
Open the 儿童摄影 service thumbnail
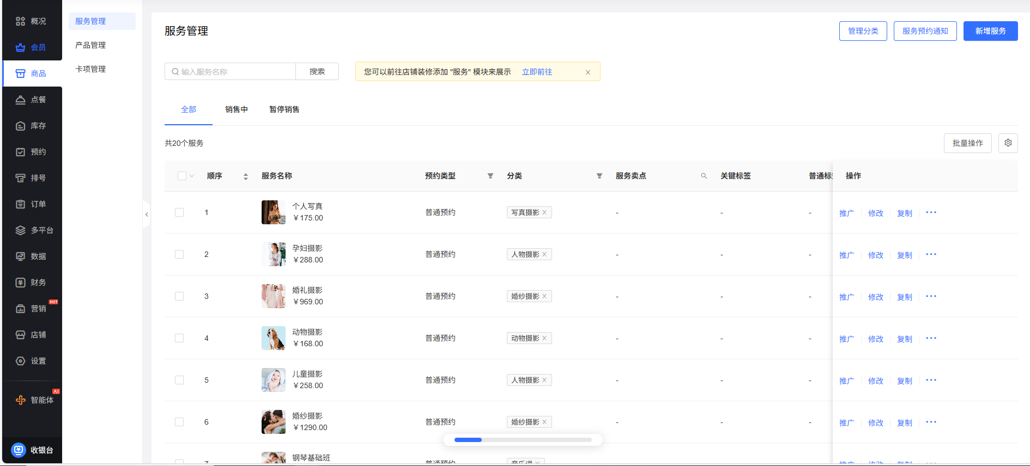point(274,380)
